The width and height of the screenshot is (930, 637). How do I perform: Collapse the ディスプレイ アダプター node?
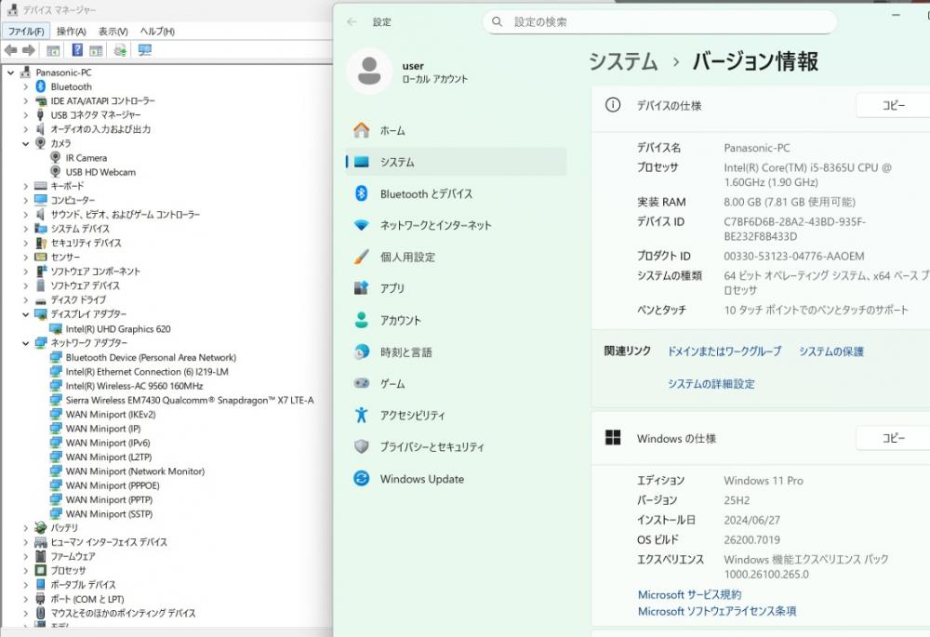pos(25,314)
